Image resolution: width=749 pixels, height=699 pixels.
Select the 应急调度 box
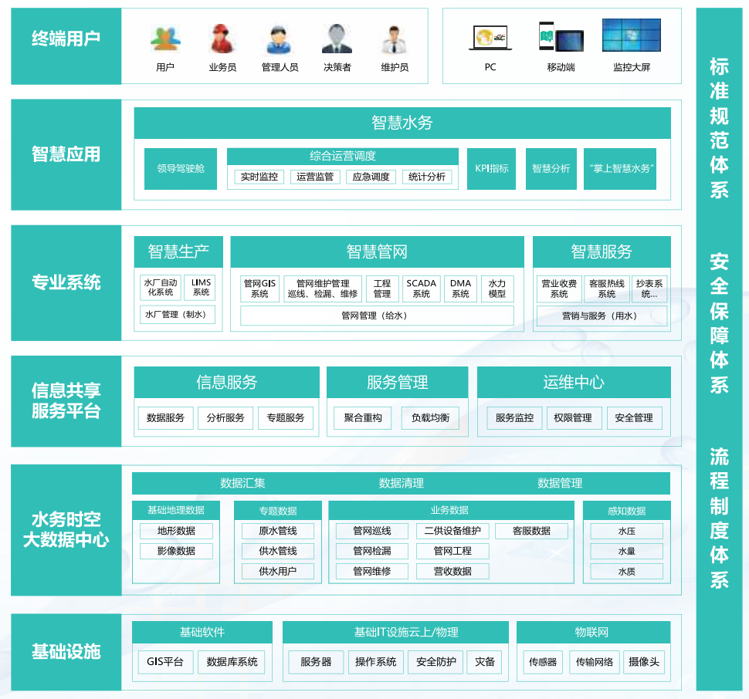point(371,177)
